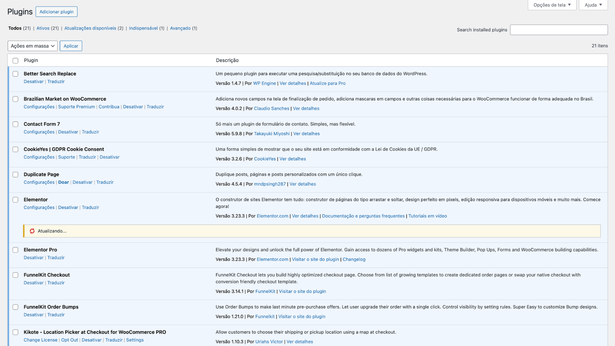This screenshot has height=346, width=615.
Task: Toggle the select-all plugins header checkbox
Action: coord(15,61)
